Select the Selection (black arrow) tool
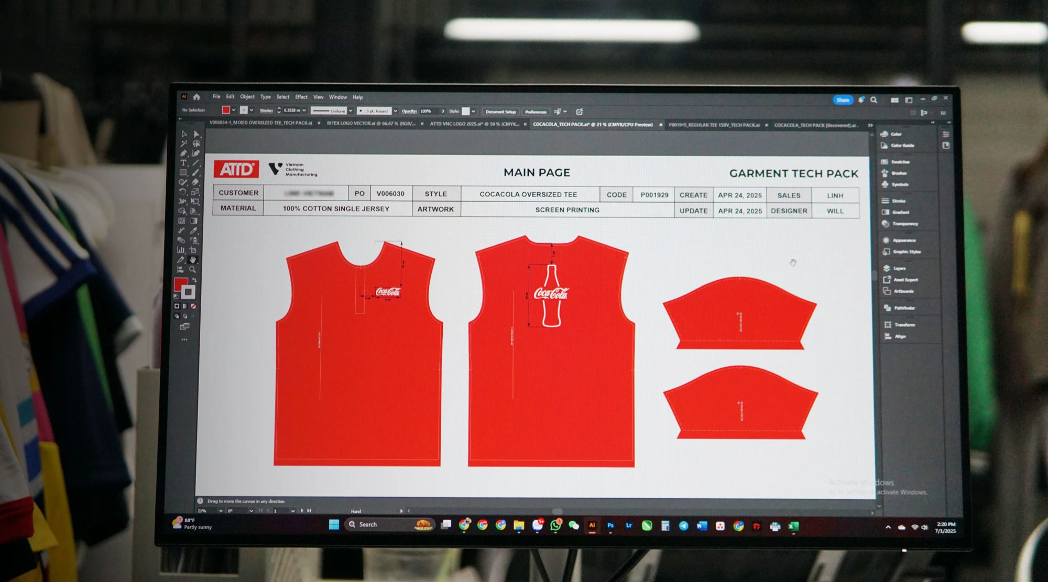Screen dimensions: 1048x582 click(184, 134)
